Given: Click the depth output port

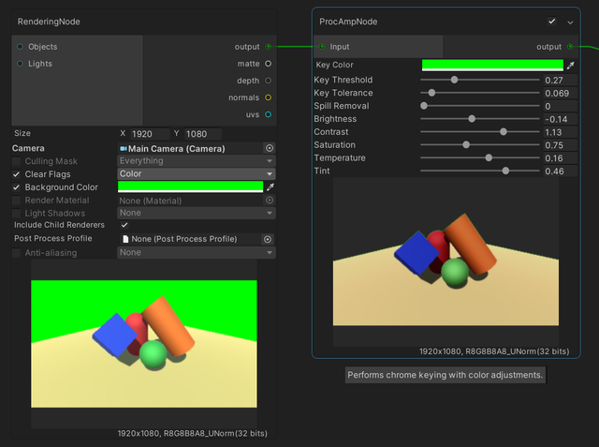Looking at the screenshot, I should [269, 81].
